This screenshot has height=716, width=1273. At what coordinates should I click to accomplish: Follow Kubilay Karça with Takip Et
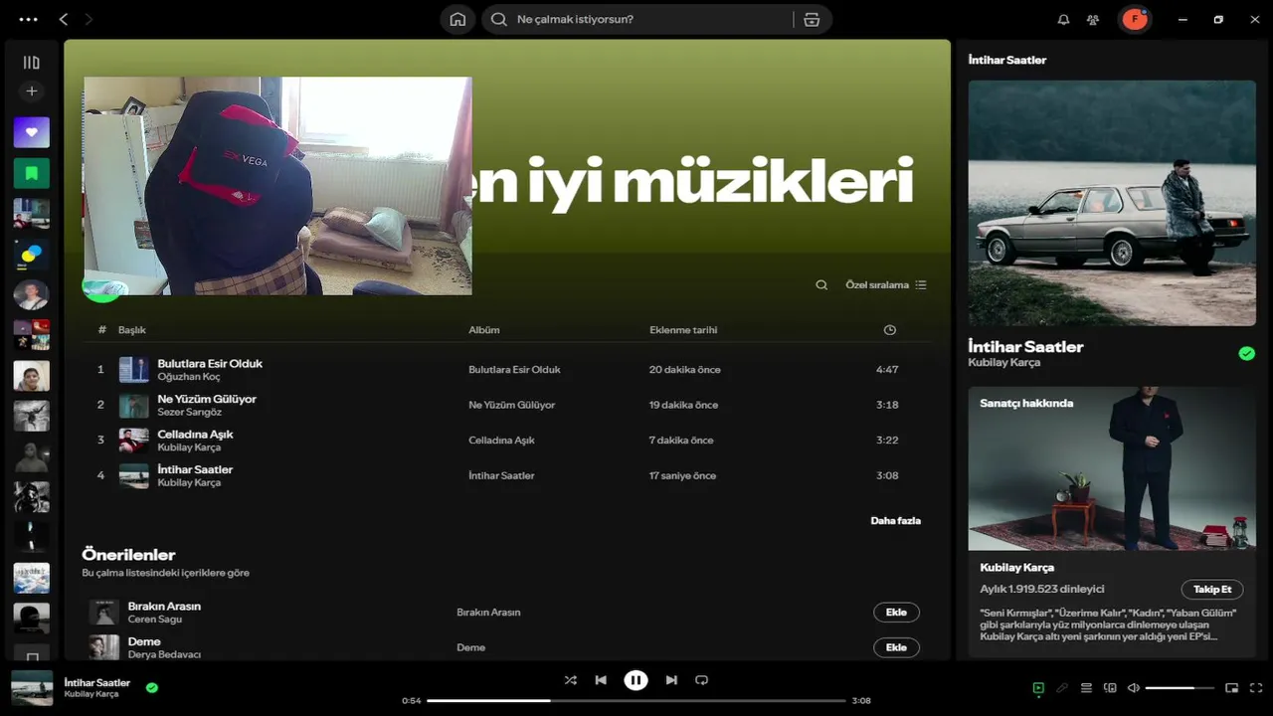[x=1212, y=590]
